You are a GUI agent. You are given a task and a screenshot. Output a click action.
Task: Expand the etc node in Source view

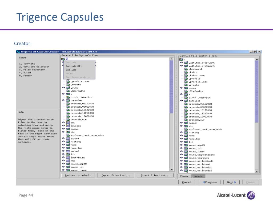click(63, 132)
